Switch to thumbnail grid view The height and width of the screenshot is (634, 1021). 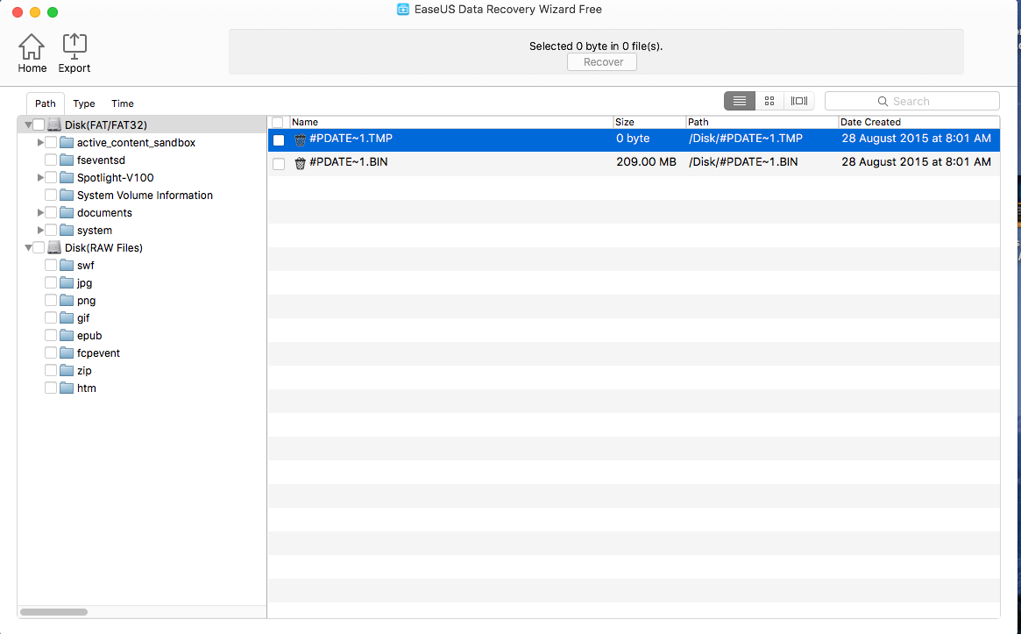pos(769,101)
